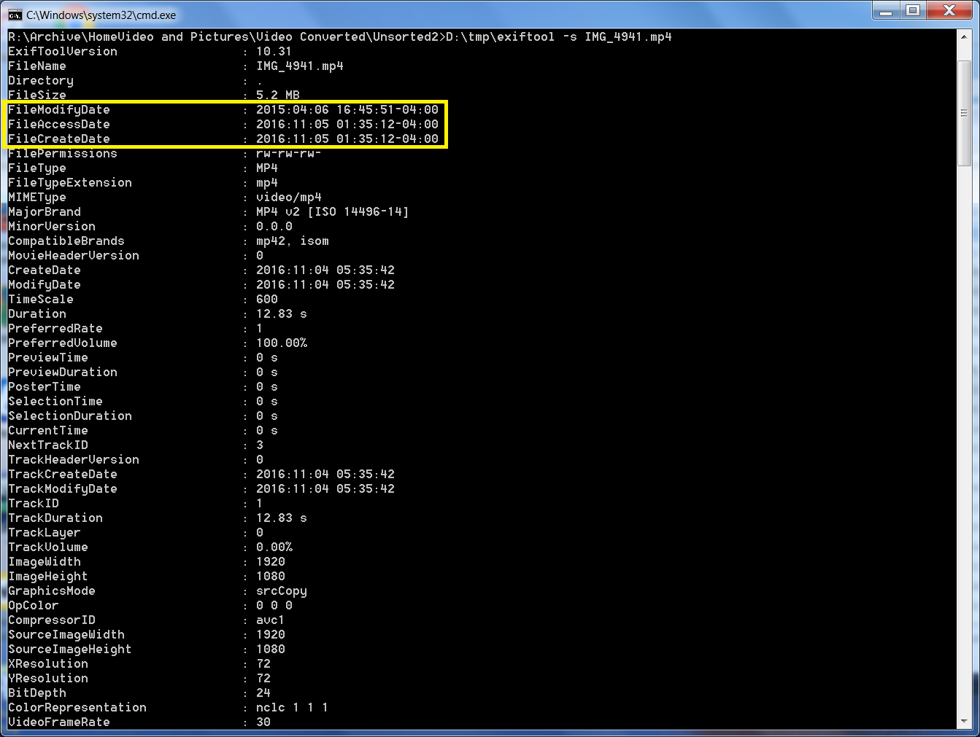Click the CompatibleBrands value mp42, isom
The image size is (980, 737).
(x=293, y=241)
